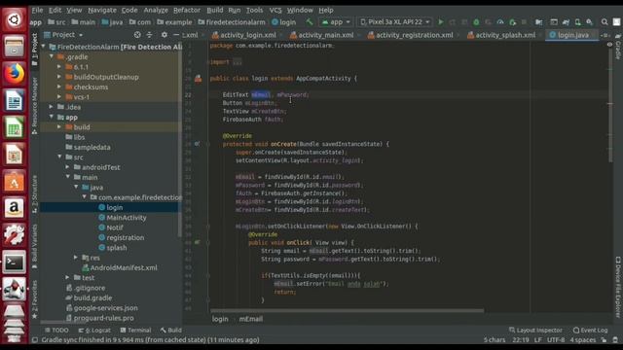Click the UTF-8 encoding in status bar

tap(556, 340)
